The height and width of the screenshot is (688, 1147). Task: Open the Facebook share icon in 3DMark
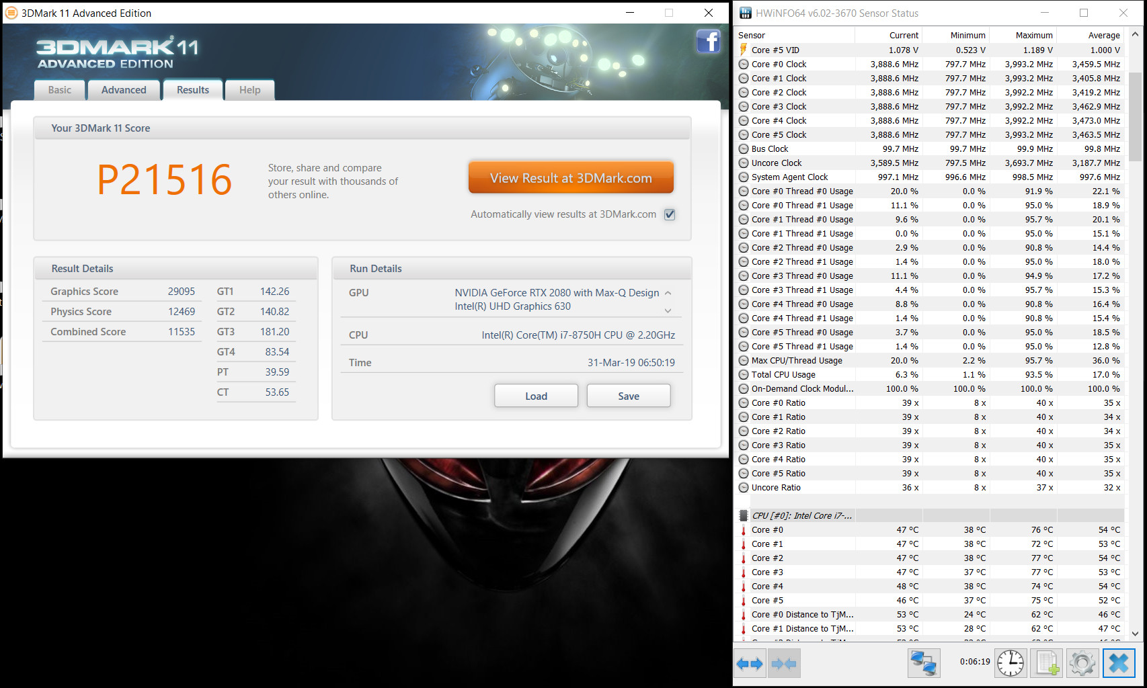click(708, 41)
